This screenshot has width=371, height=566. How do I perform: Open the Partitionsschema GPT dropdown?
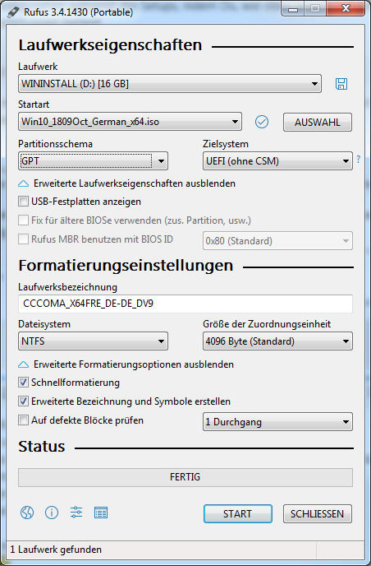coord(93,161)
